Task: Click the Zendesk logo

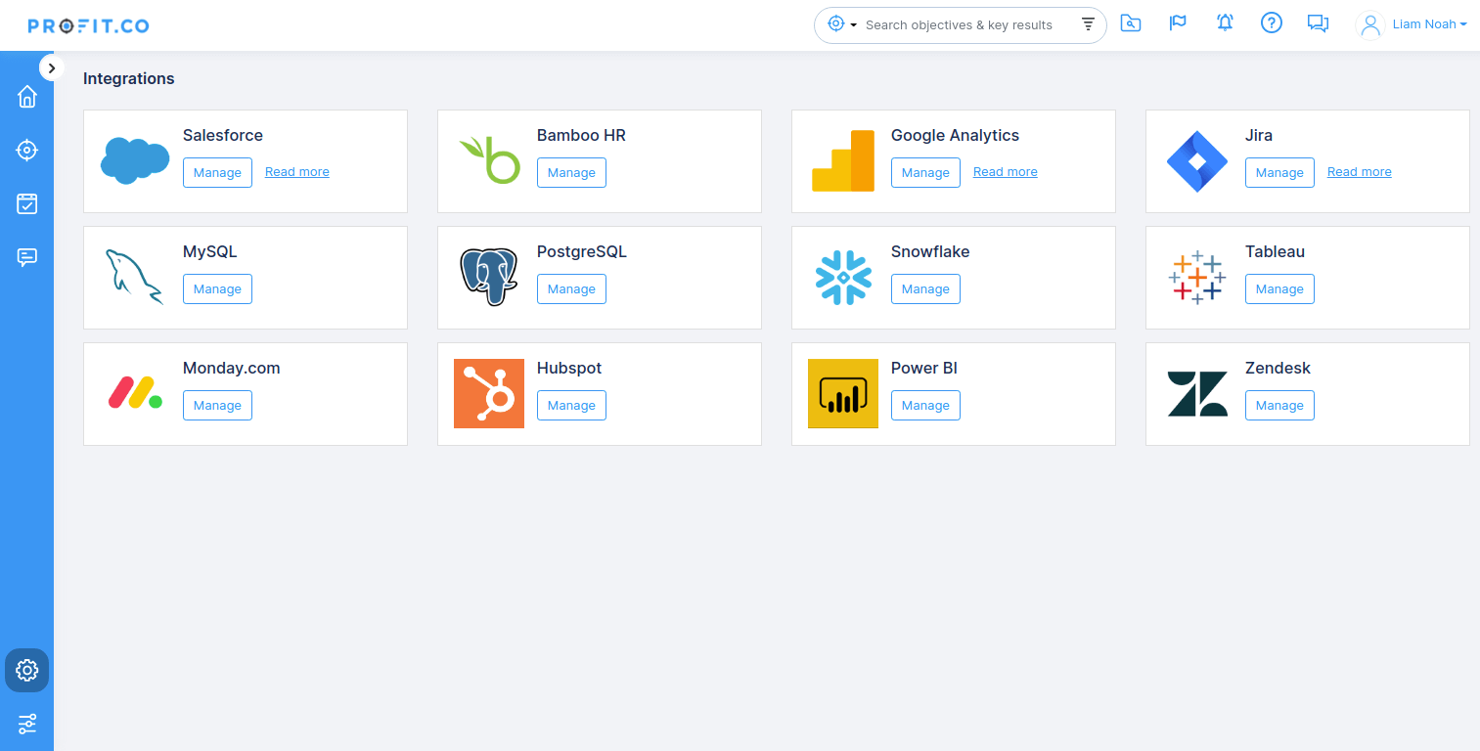Action: click(1197, 393)
